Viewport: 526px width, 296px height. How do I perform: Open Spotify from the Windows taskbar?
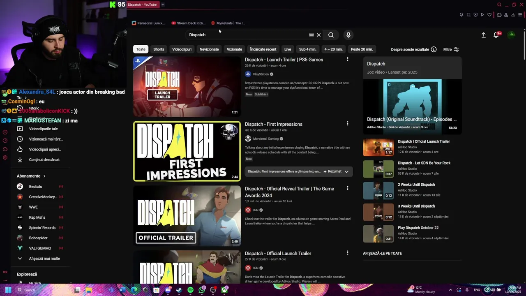coord(190,290)
